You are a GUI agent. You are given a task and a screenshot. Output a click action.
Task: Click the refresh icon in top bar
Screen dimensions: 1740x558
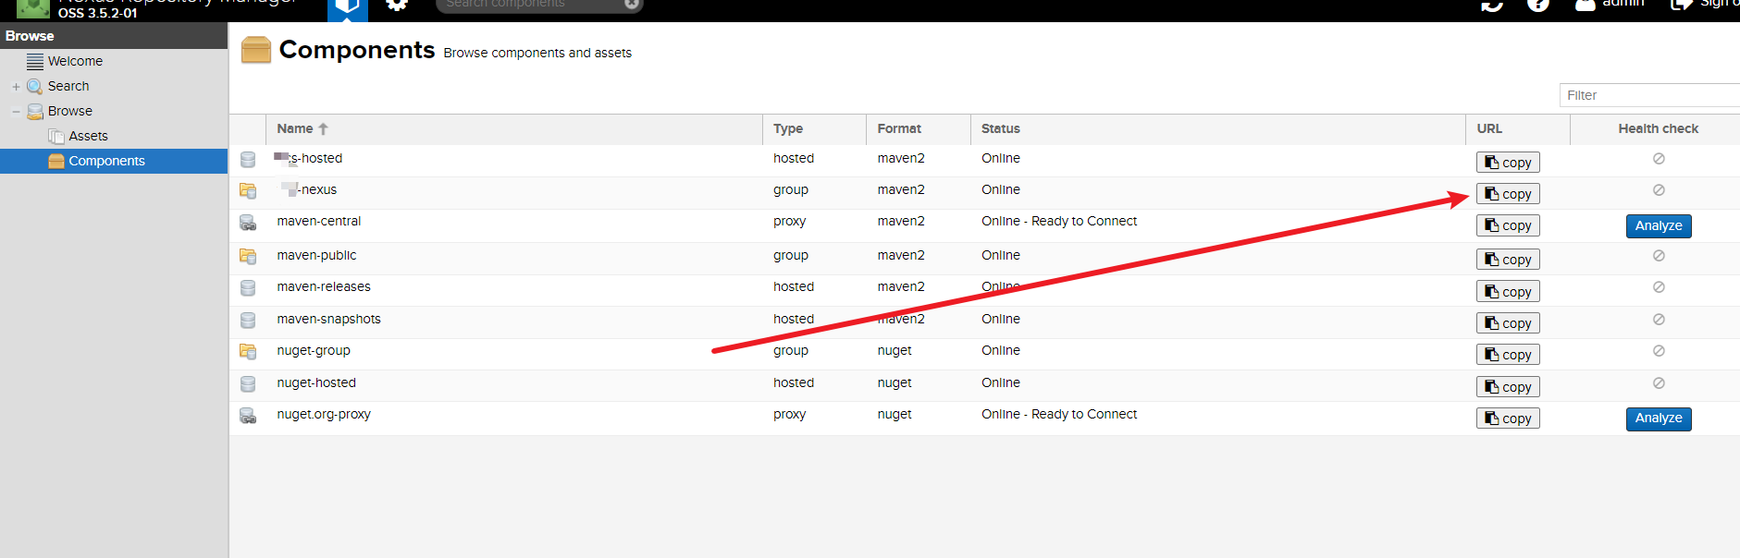(1492, 5)
